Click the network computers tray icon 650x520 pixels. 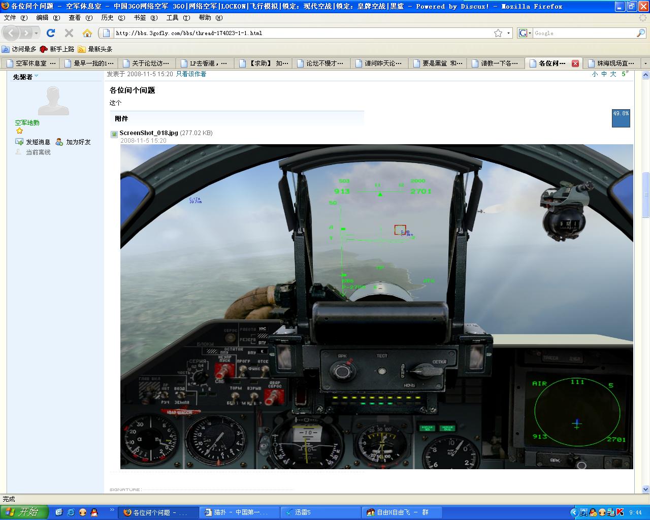(x=611, y=512)
